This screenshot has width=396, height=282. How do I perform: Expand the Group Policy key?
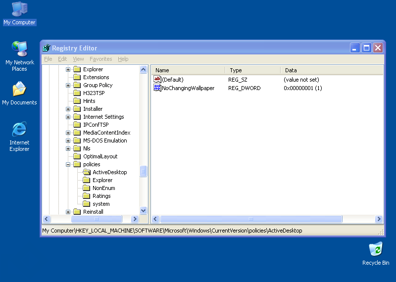68,85
